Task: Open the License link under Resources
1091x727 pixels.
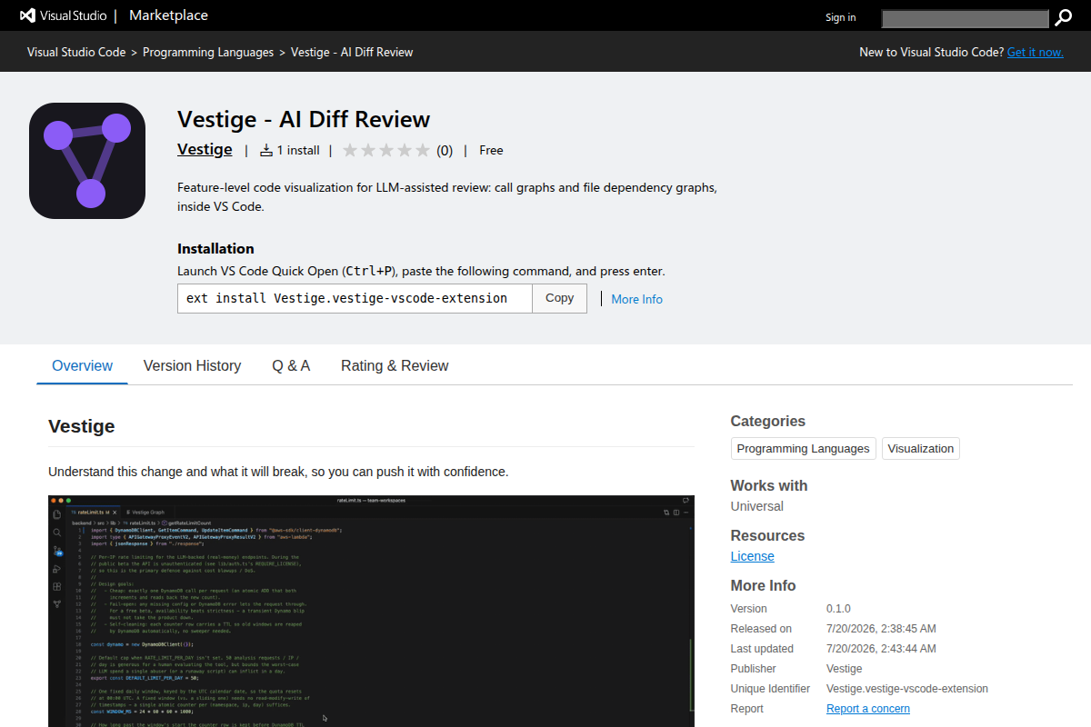Action: pyautogui.click(x=753, y=556)
